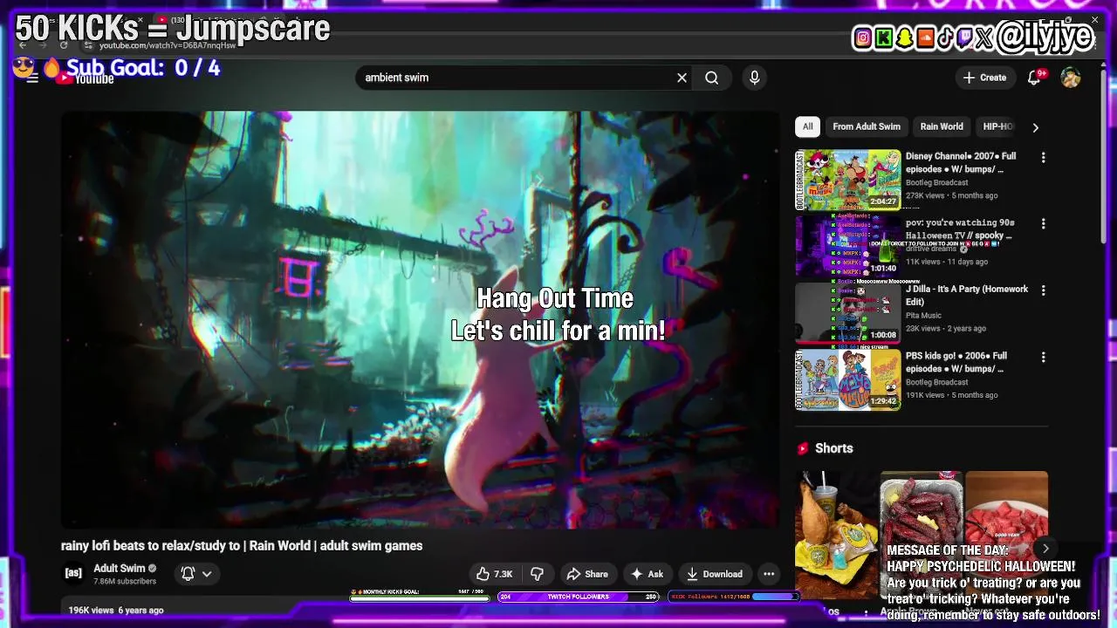1117x628 pixels.
Task: Advance Shorts shelf with next arrow
Action: (x=1045, y=549)
